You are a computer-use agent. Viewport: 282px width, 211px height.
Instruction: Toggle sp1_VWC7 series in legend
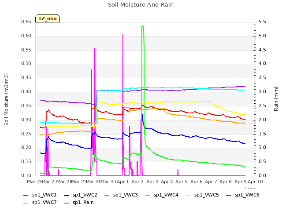coord(40,203)
